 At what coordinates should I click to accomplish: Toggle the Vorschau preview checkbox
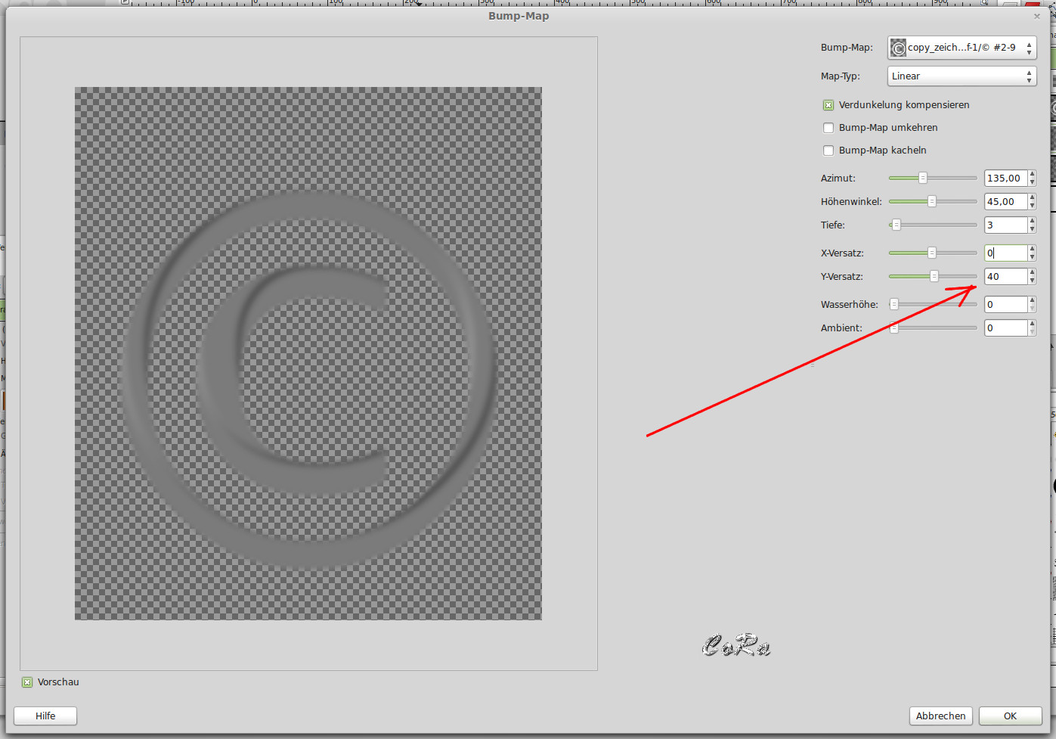[x=27, y=682]
